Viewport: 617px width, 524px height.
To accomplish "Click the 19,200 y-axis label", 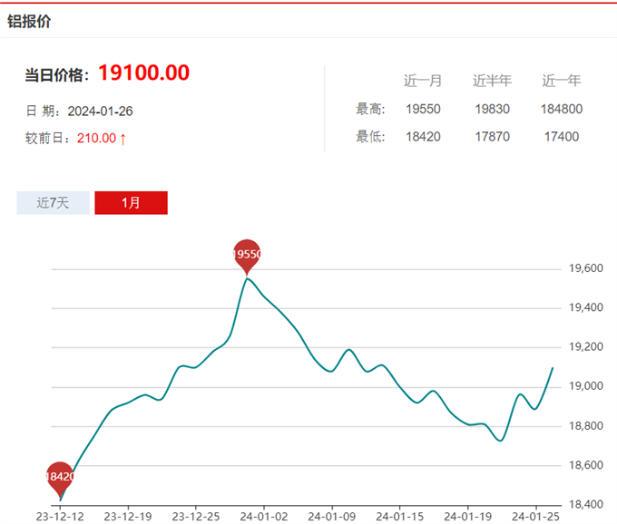I will [x=586, y=346].
